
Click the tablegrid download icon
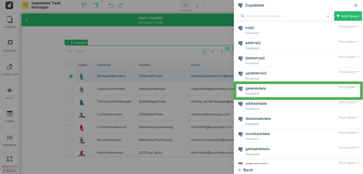[x=221, y=51]
